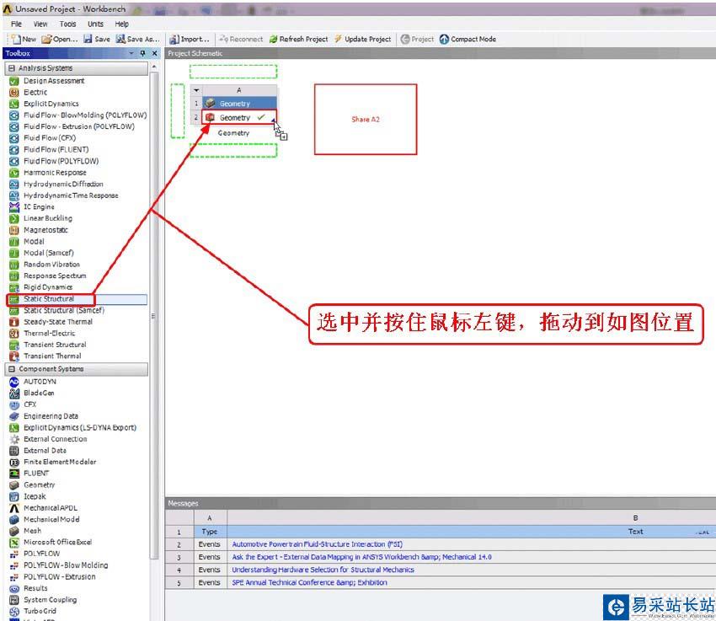Open the Help menu

122,24
